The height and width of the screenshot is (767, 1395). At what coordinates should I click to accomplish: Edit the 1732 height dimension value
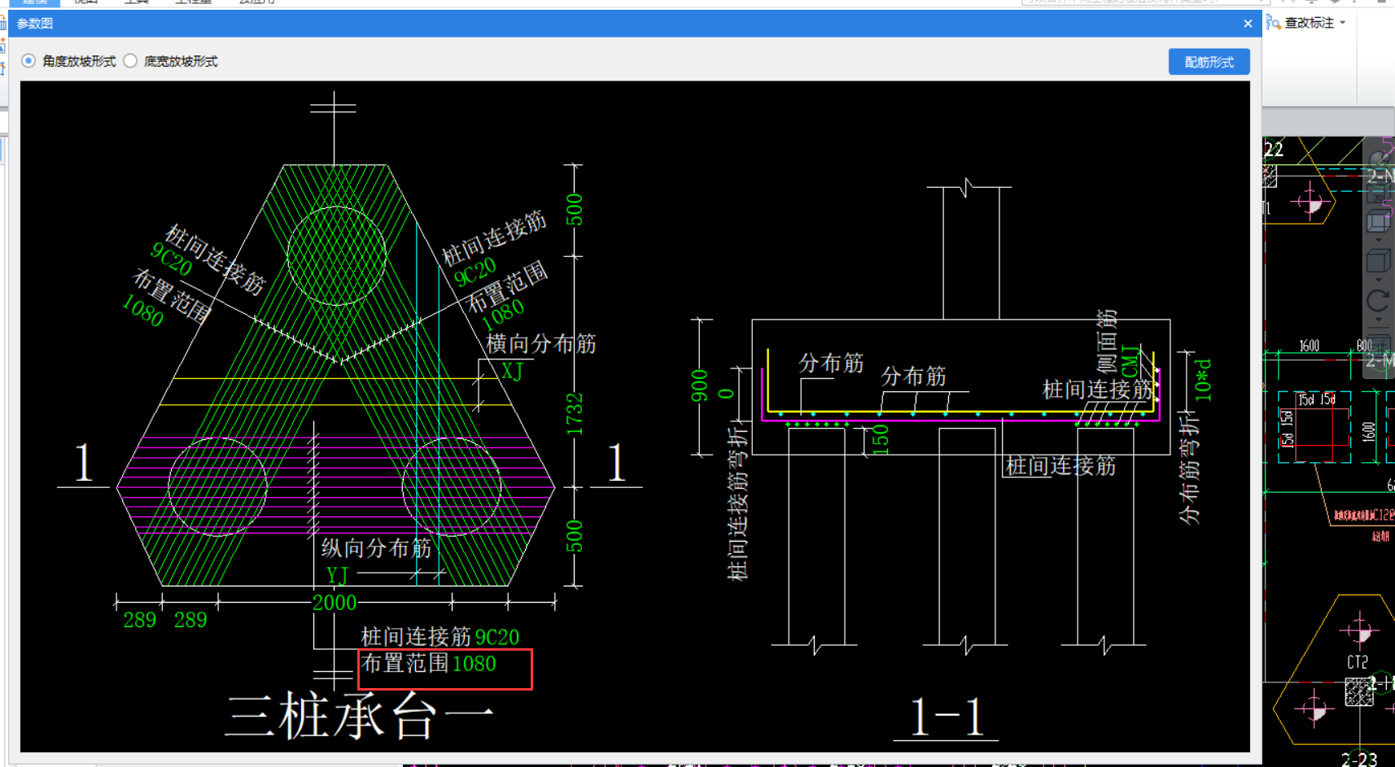pyautogui.click(x=575, y=414)
